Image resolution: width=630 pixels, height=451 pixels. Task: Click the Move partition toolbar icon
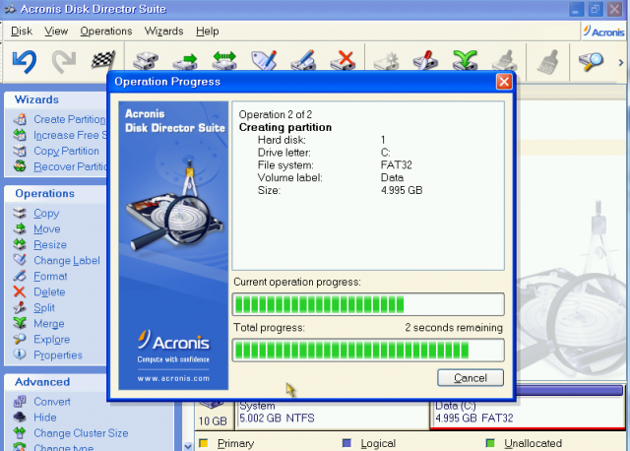click(185, 61)
